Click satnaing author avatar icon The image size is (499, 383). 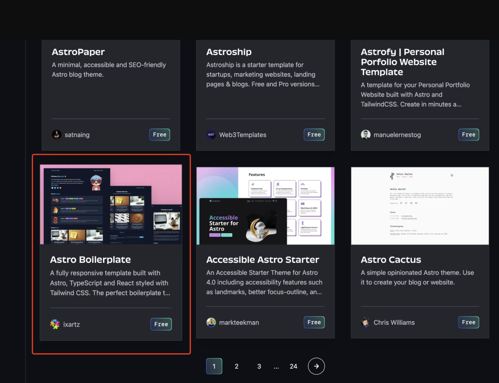click(x=56, y=135)
